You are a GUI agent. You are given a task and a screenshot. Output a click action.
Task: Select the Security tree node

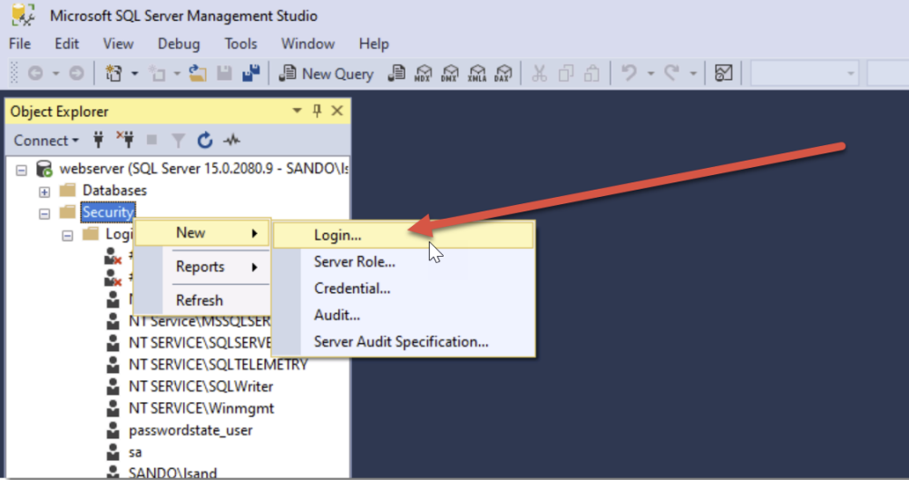[x=108, y=212]
